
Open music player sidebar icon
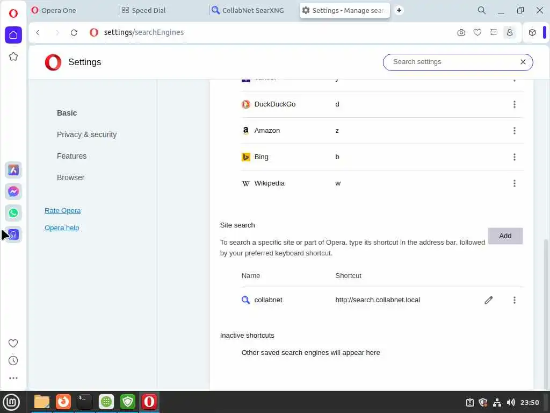(13, 234)
